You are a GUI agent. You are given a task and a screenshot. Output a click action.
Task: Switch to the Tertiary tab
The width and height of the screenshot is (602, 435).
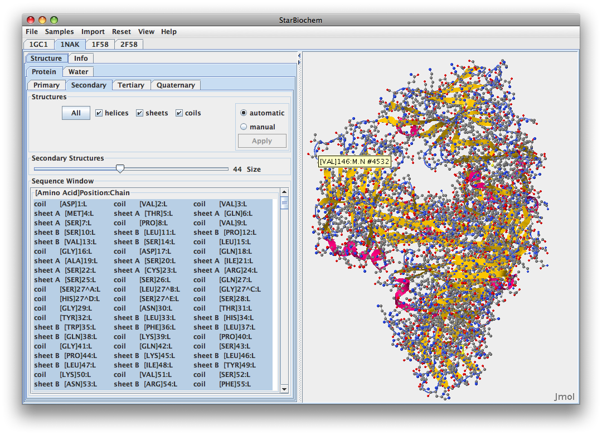click(x=131, y=85)
